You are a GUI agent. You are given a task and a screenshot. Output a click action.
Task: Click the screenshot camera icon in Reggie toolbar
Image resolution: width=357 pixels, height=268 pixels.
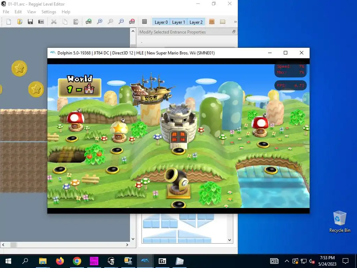(x=41, y=22)
